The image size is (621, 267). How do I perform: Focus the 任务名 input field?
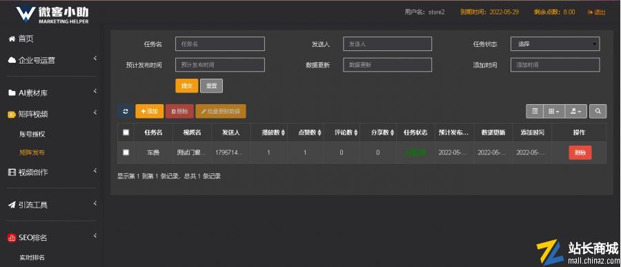(220, 44)
